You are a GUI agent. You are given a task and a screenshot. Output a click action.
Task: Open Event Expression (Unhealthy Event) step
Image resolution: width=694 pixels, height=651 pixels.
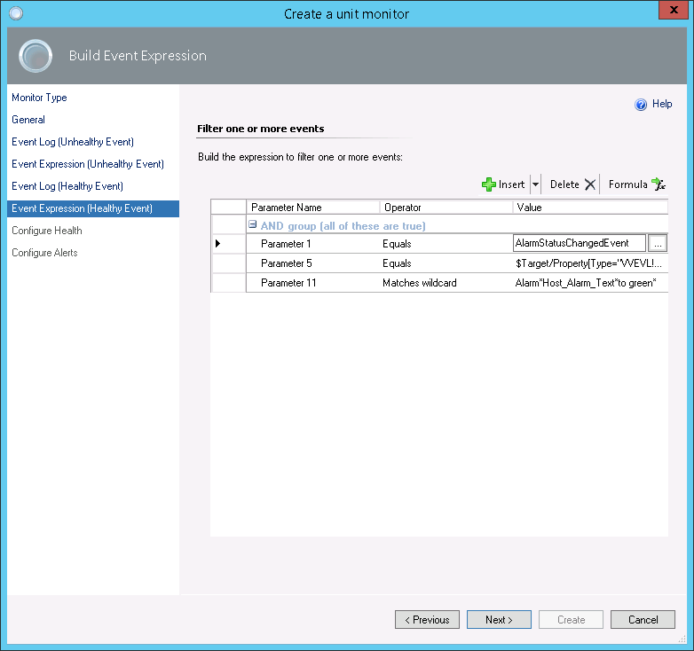coord(88,164)
